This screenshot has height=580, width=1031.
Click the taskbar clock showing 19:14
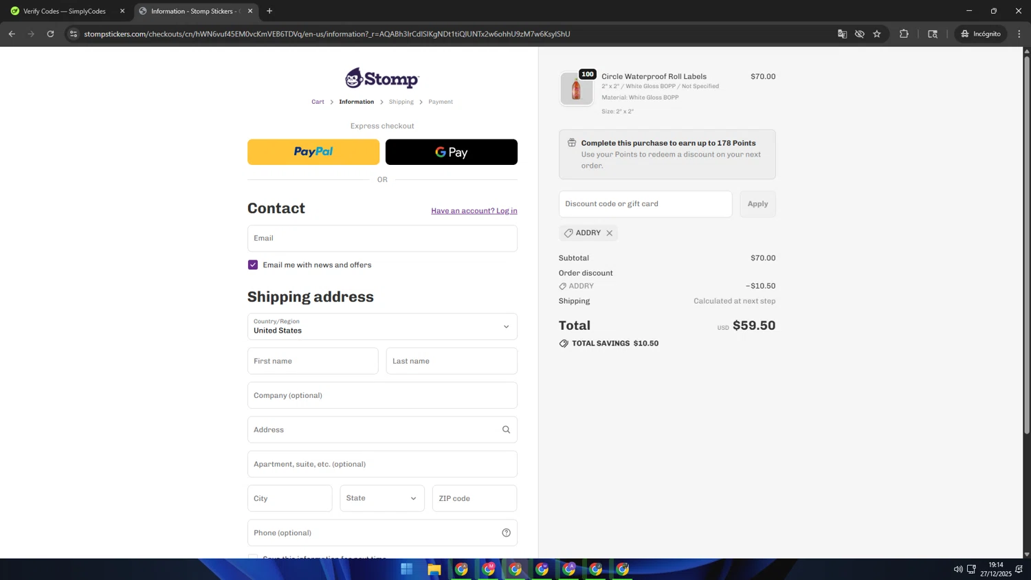point(996,569)
